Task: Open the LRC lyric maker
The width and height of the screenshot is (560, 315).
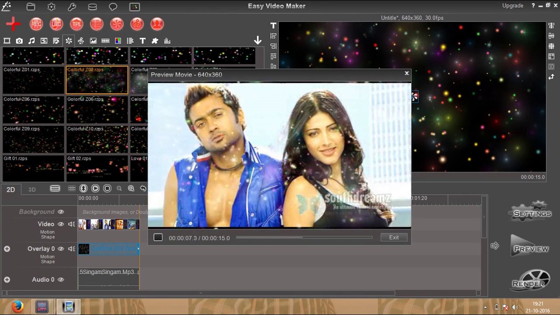Action: pyautogui.click(x=56, y=24)
